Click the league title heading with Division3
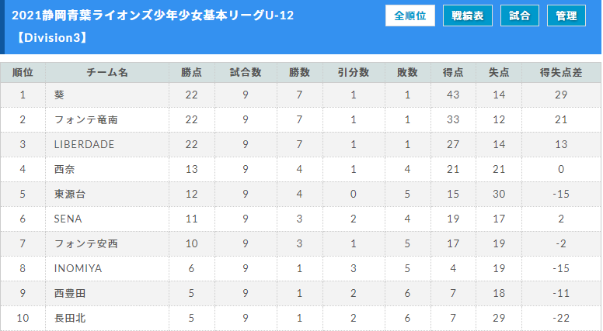 pyautogui.click(x=152, y=26)
